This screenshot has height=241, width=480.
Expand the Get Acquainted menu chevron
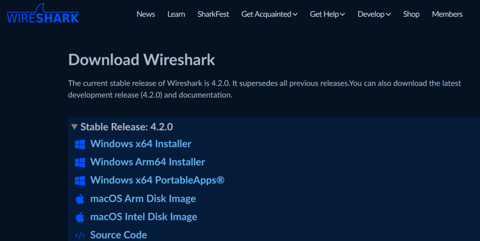tap(295, 14)
